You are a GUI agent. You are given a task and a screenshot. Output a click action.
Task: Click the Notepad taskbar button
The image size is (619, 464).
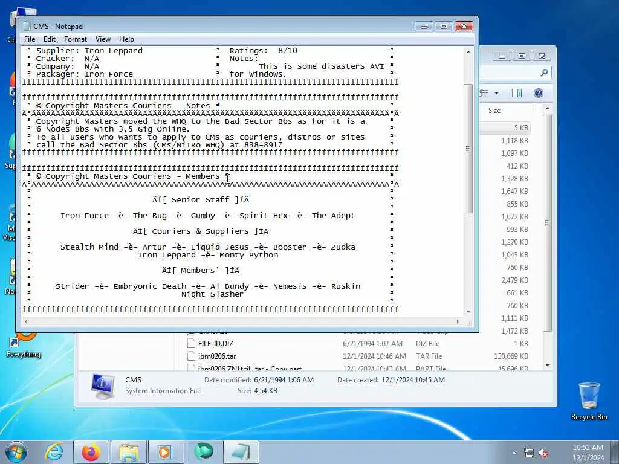click(241, 452)
